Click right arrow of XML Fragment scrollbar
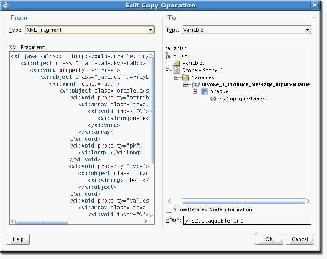Screen dimensions: 327x259 [145, 221]
